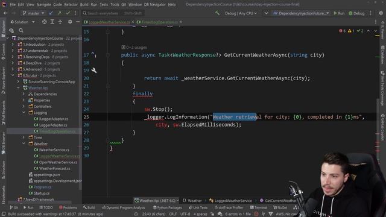Click the push arrow icon
386x217 pixels.
pos(59,13)
